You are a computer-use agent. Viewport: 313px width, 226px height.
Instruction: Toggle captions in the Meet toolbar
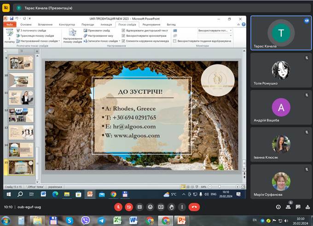pyautogui.click(x=139, y=207)
